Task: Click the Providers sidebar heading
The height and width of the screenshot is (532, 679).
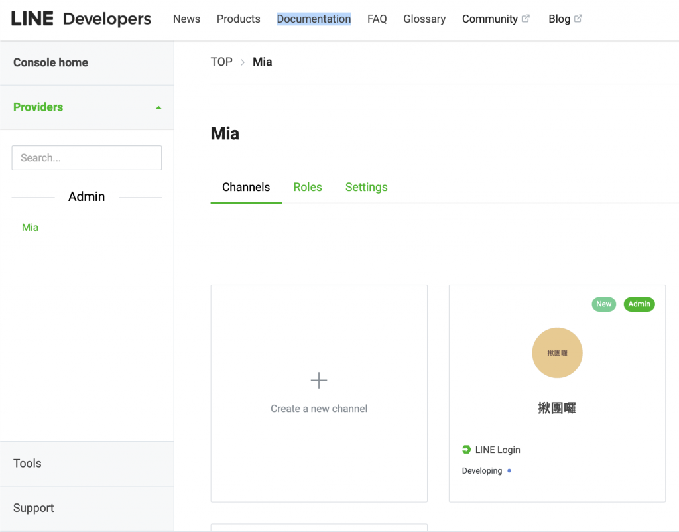Action: 38,107
